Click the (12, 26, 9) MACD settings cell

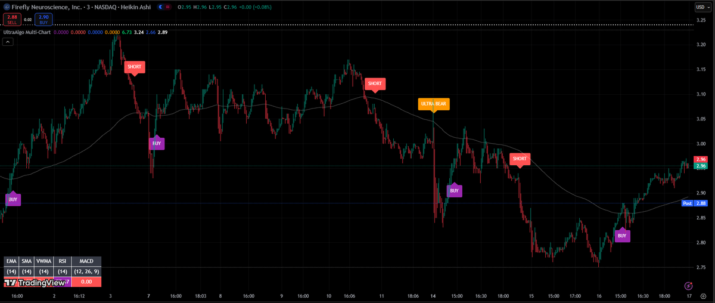pos(86,271)
